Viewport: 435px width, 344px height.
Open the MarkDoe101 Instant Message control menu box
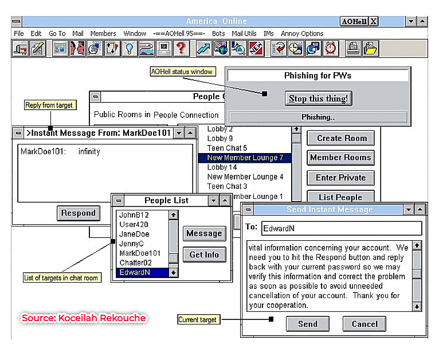pos(18,133)
